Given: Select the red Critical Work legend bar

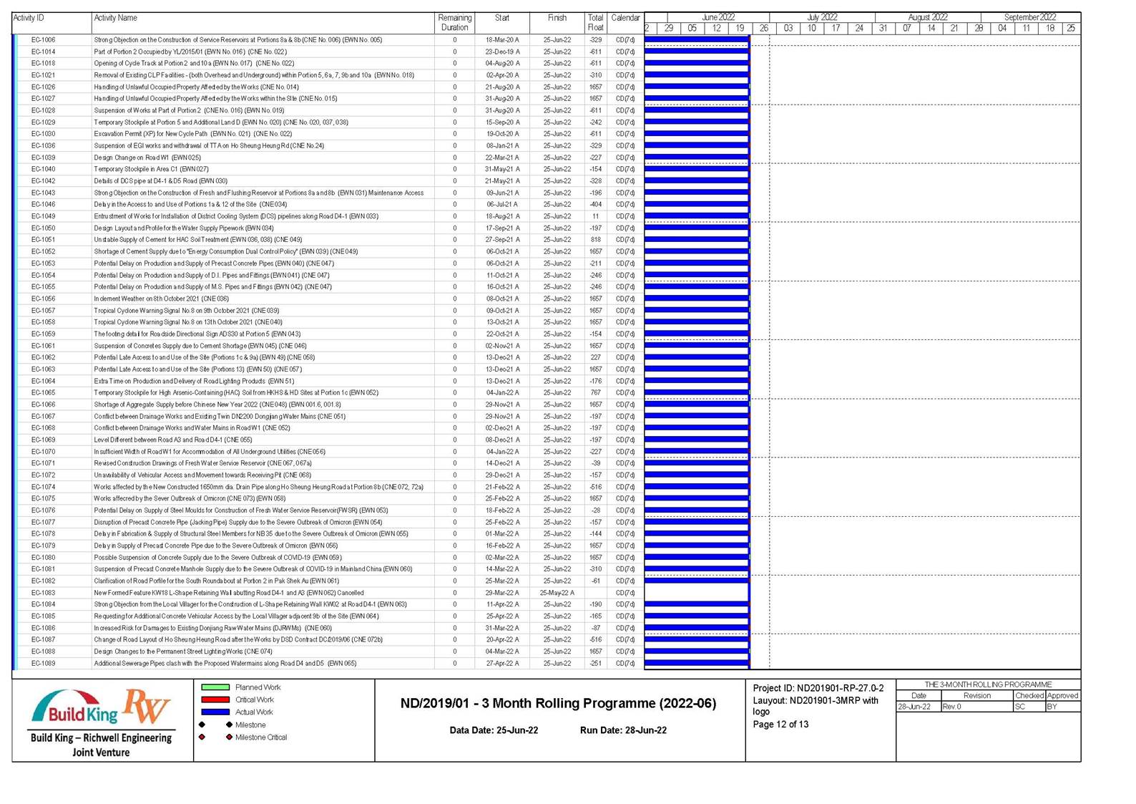Looking at the screenshot, I should point(215,699).
